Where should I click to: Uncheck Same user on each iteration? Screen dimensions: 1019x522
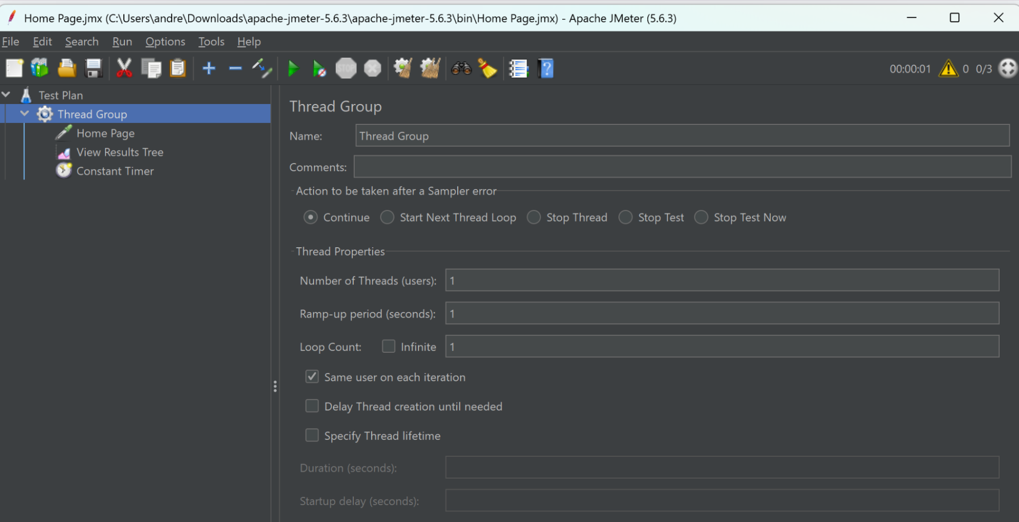tap(312, 377)
